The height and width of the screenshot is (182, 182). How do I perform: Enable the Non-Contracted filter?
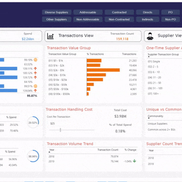(119, 19)
